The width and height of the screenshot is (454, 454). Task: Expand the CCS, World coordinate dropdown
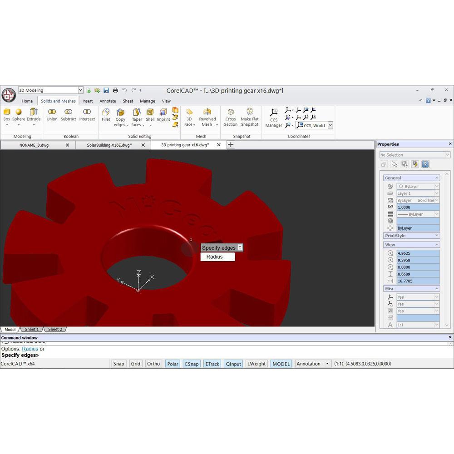(330, 125)
